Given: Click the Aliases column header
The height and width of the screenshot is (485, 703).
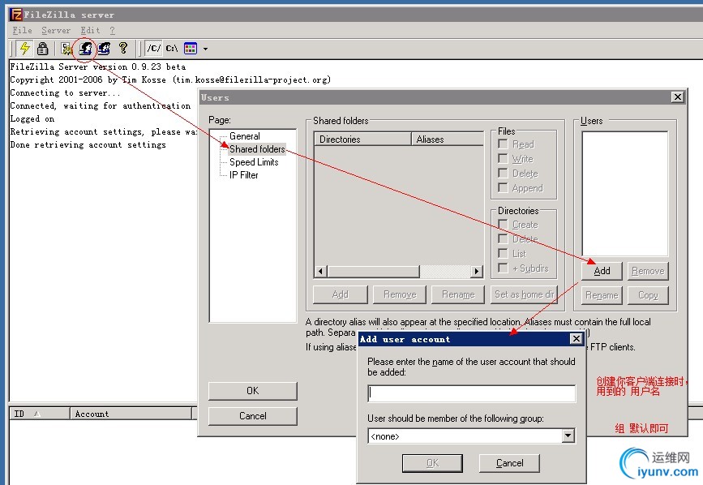Looking at the screenshot, I should coord(448,139).
